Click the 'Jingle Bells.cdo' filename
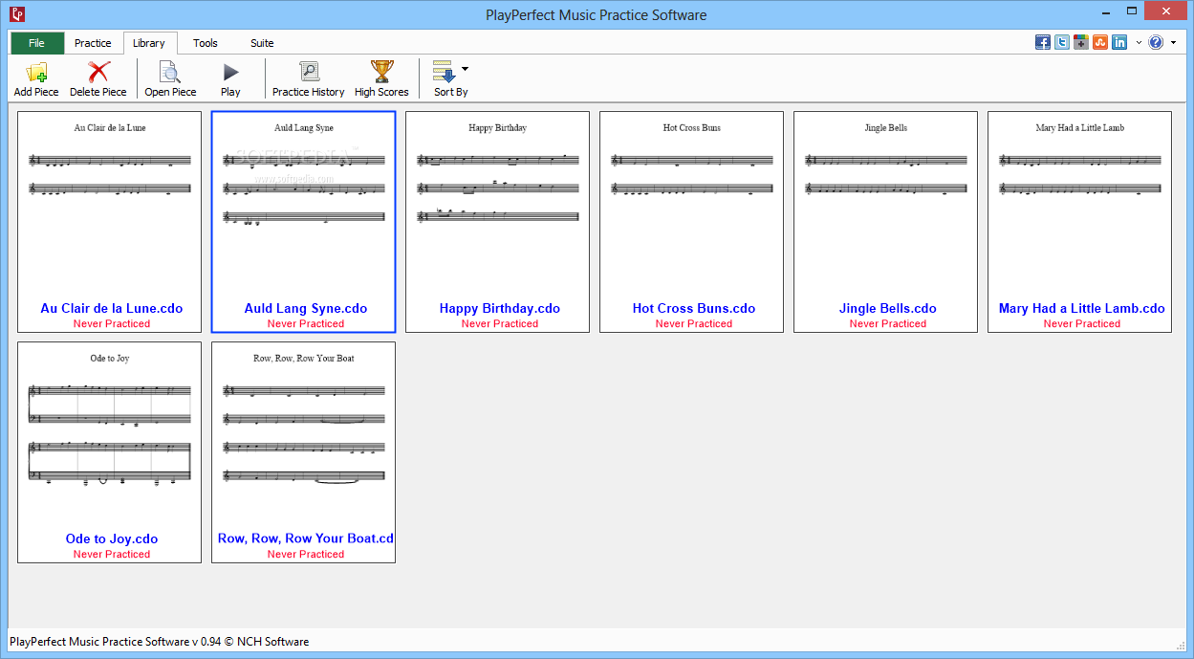 [888, 308]
